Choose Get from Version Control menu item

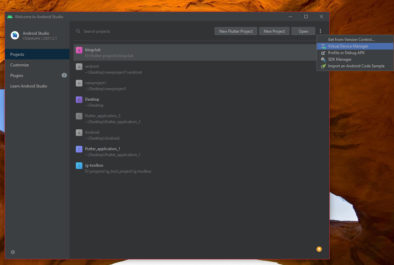point(355,40)
